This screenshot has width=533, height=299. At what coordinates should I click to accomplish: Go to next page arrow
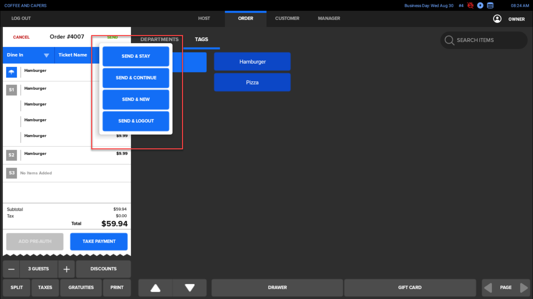click(x=524, y=288)
